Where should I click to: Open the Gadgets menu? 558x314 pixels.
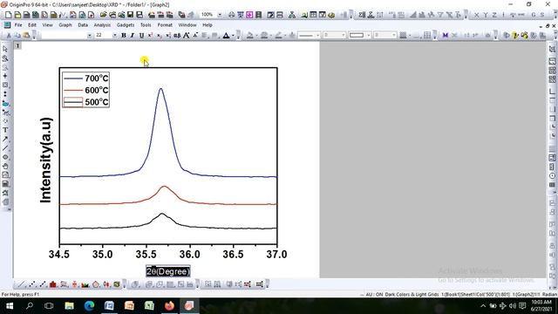click(x=126, y=25)
